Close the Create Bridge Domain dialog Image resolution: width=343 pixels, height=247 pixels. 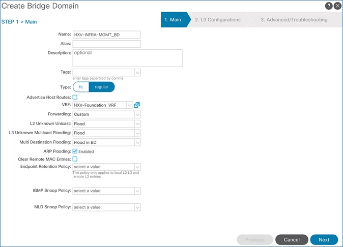pos(337,6)
